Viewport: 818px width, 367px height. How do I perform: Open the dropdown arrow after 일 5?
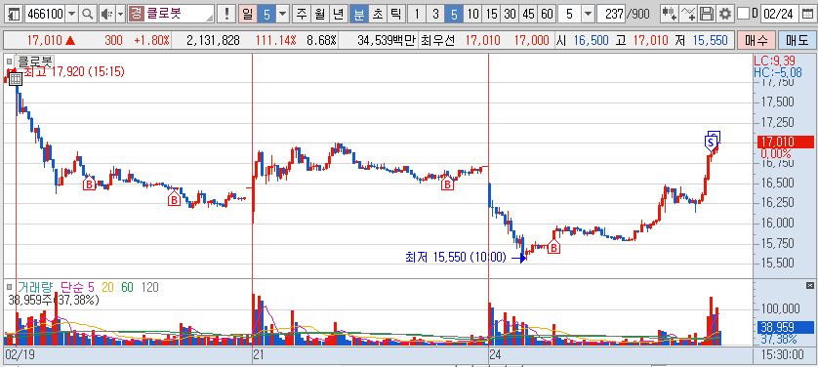283,14
